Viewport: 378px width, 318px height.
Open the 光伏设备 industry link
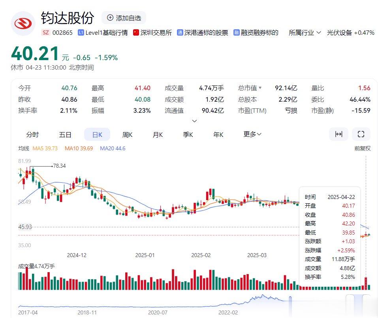[350, 32]
